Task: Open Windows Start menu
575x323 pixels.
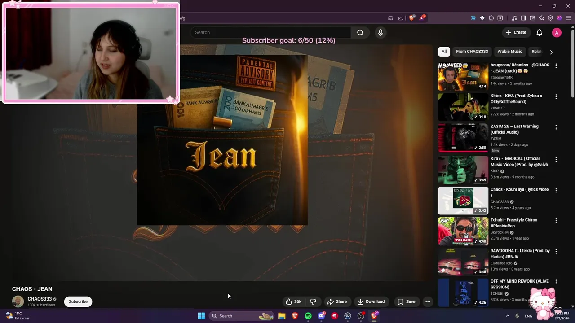Action: 201,316
